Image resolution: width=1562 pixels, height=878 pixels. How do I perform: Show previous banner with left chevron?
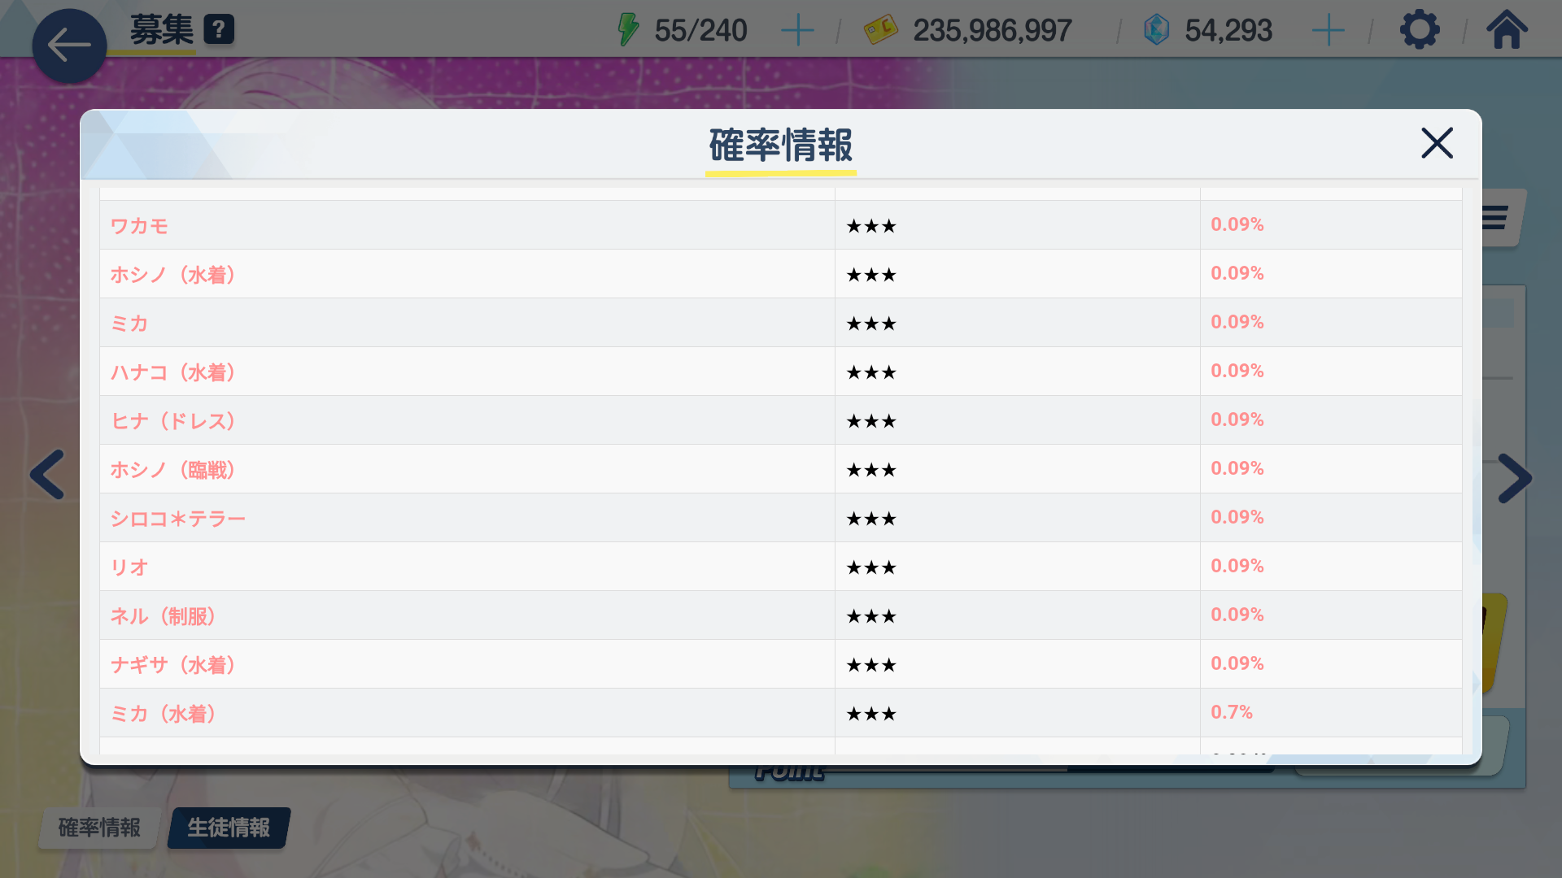pos(47,475)
